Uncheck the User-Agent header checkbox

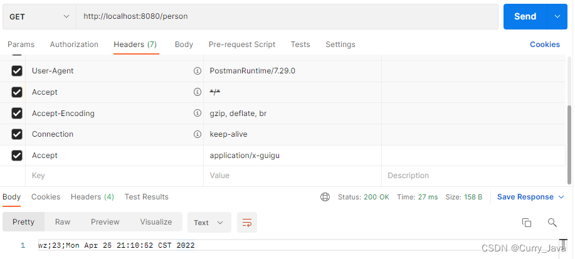coord(17,71)
